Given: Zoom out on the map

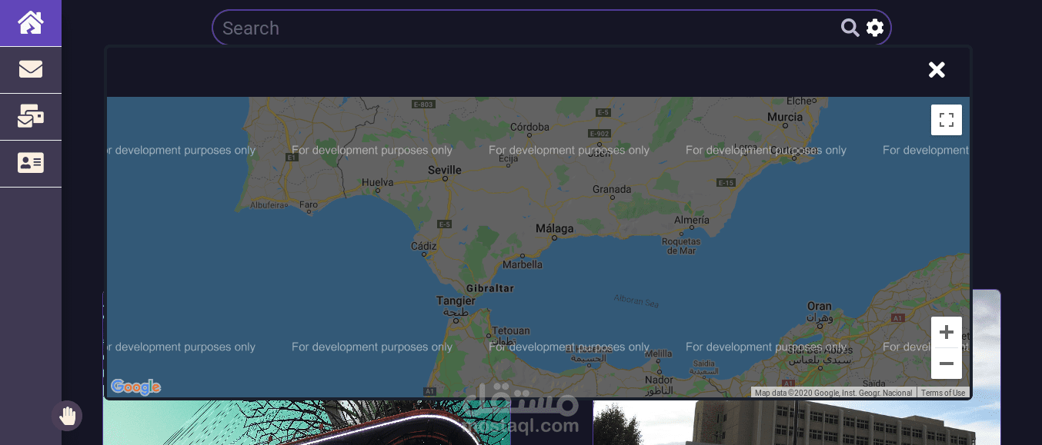Looking at the screenshot, I should click(x=947, y=364).
